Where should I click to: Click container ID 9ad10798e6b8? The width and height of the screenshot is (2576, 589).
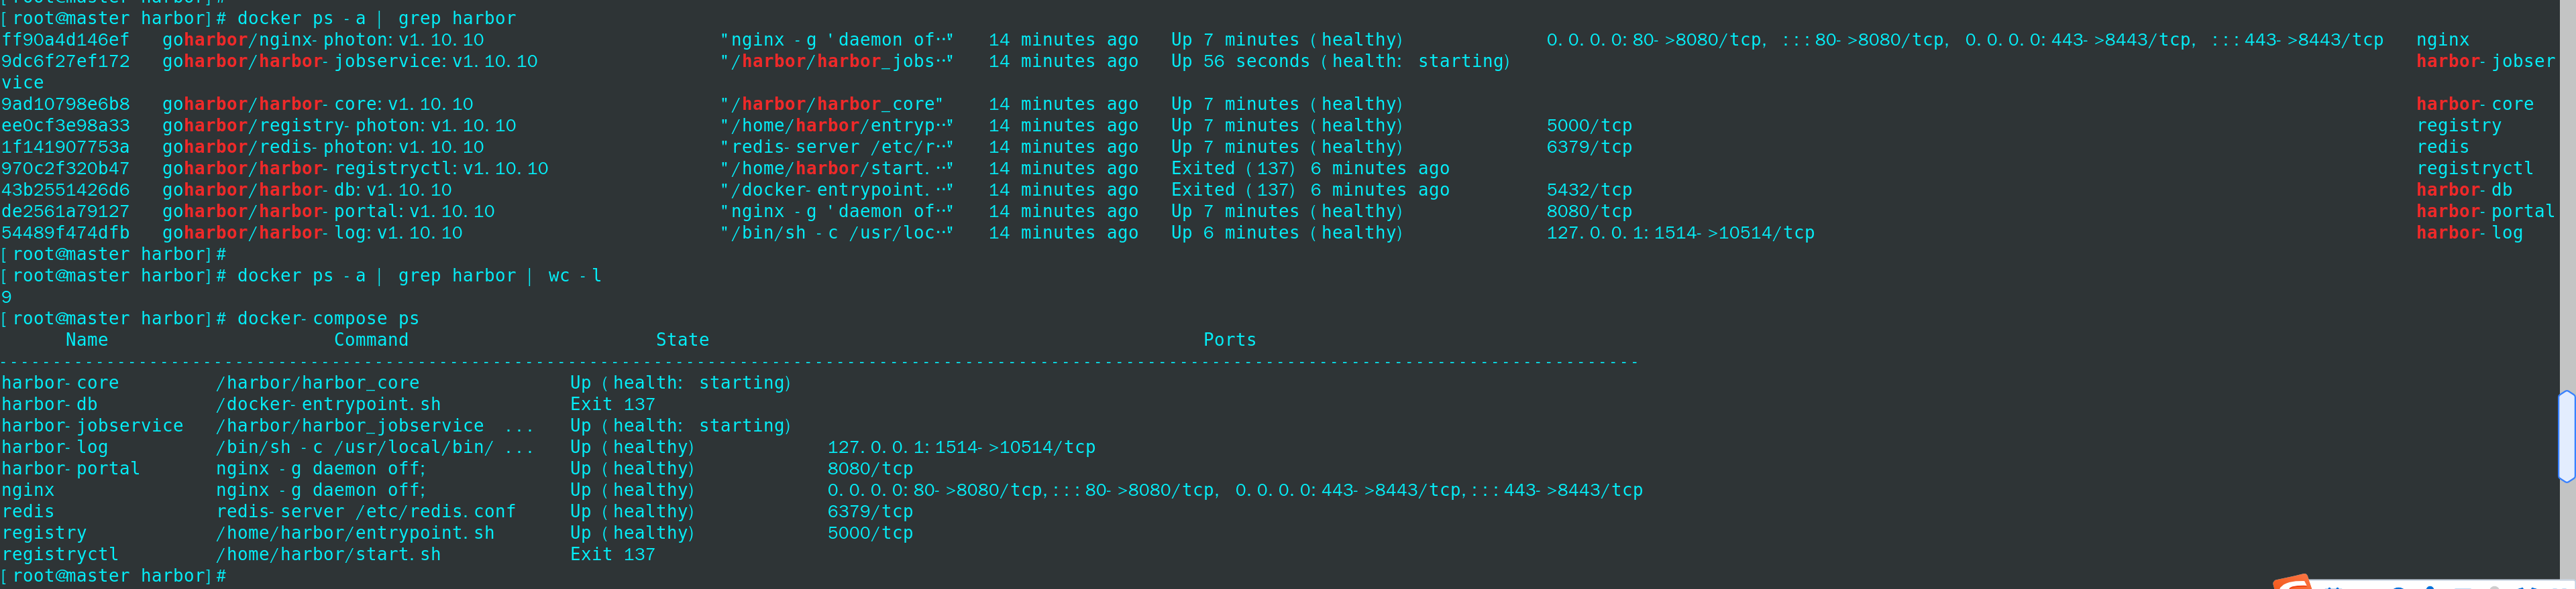[x=66, y=104]
